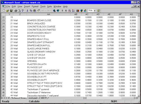Click the Map globe icon

tap(81, 11)
